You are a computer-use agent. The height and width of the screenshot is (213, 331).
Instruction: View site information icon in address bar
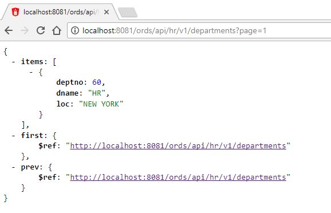[x=75, y=30]
